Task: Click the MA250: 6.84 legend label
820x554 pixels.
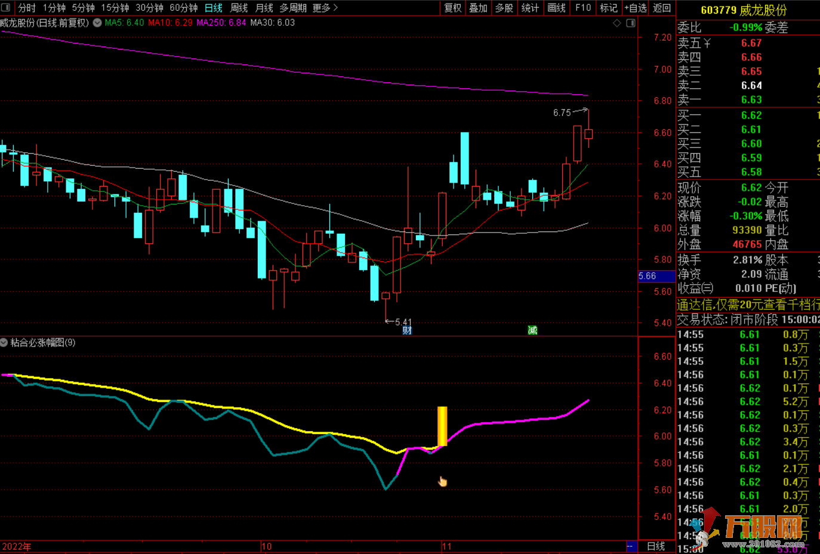Action: pos(221,23)
